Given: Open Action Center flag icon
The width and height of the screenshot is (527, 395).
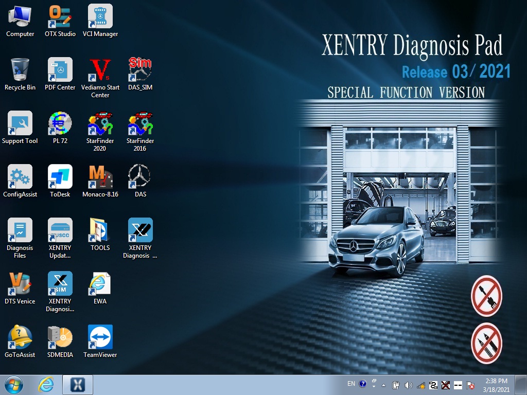Looking at the screenshot, I should point(470,385).
